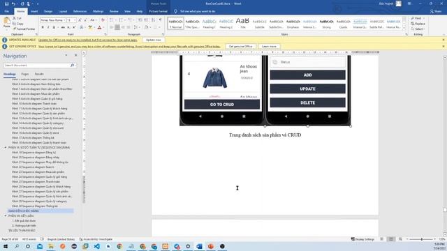Open the Select dropdown in Editing group
447x251 pixels.
tap(418, 29)
